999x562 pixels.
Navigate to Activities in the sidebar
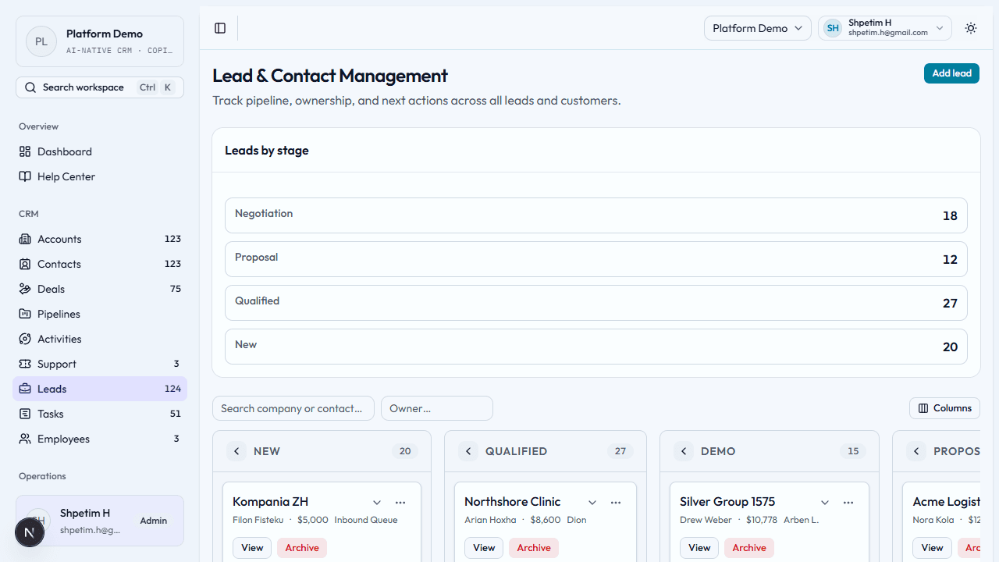(x=58, y=339)
